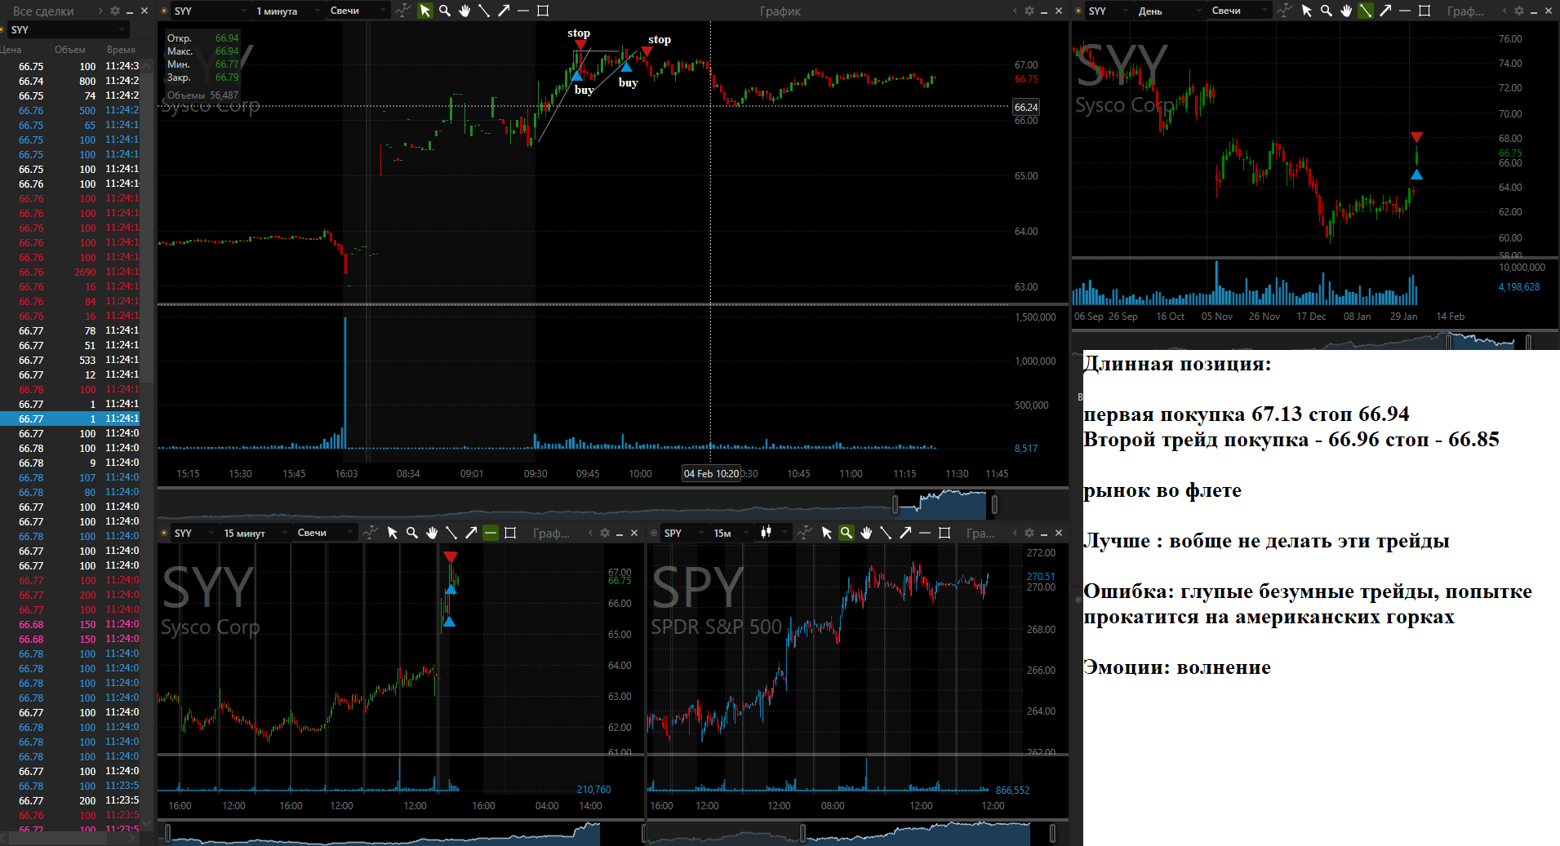Pick the hand pan tool in 1-minute chart
The height and width of the screenshot is (846, 1560).
pos(464,11)
